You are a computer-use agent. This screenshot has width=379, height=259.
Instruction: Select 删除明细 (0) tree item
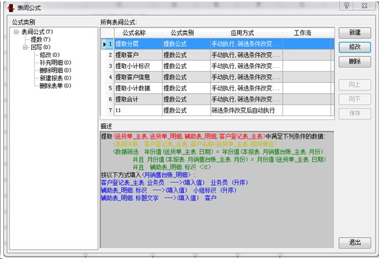tap(55, 71)
